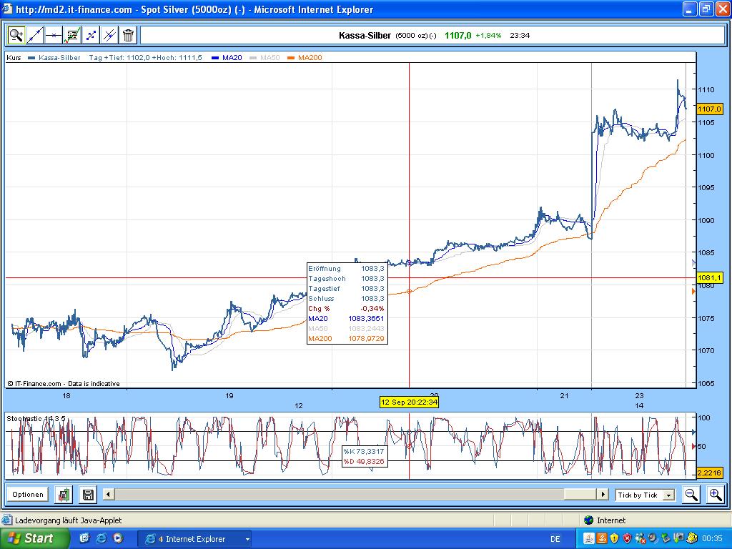Open the Tick by Tick dropdown
732x549 pixels.
tap(646, 495)
